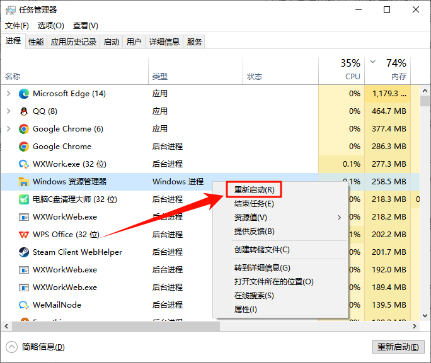Click the horizontal scrollbar right arrow
This screenshot has height=363, width=431.
pyautogui.click(x=415, y=326)
